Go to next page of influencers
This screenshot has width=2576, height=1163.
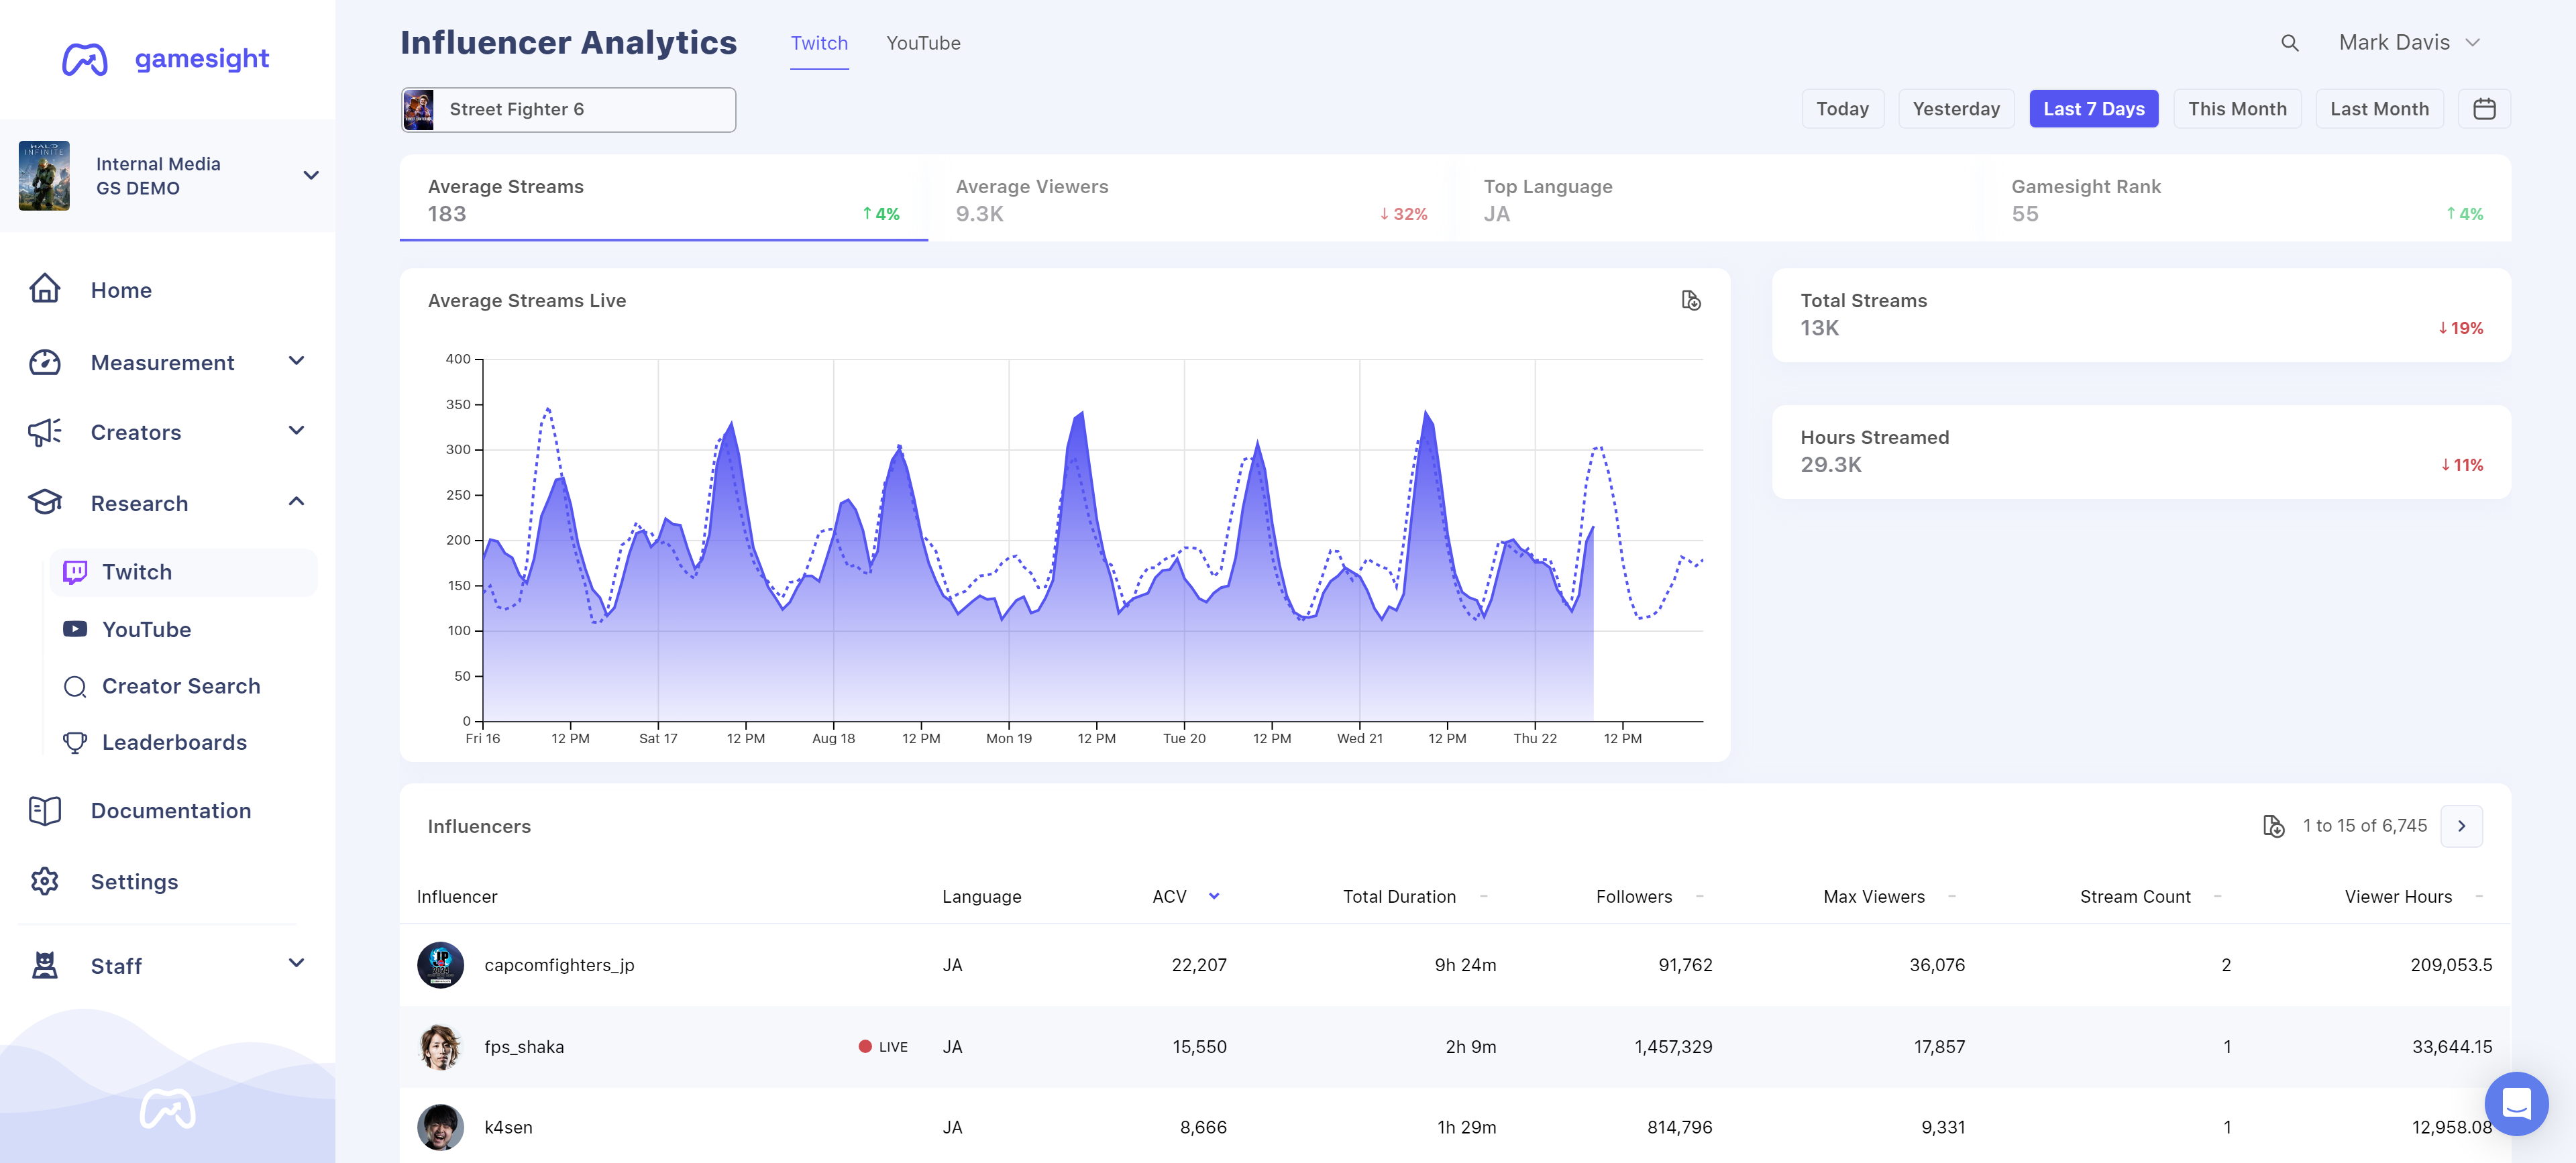[x=2461, y=826]
